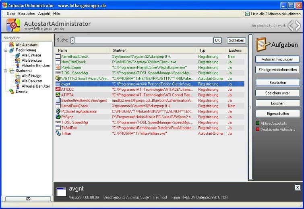Collapse navigation panel with bottom arrow button
The width and height of the screenshot is (304, 209).
tap(28, 199)
